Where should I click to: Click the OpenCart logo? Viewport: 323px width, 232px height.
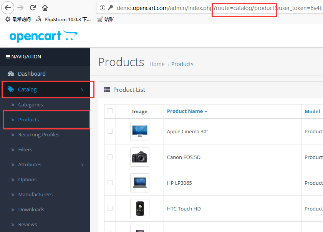pyautogui.click(x=43, y=36)
